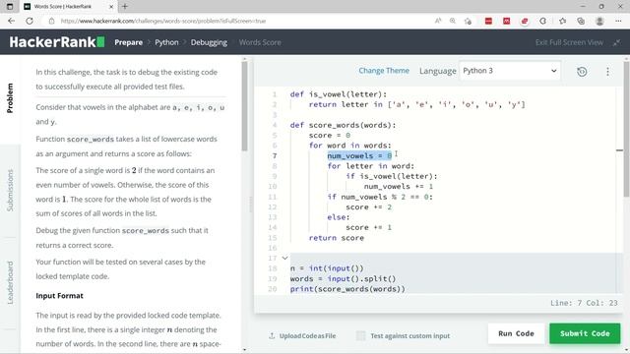Click the code editor vertical scrollbar
This screenshot has height=354, width=630.
pos(626,129)
